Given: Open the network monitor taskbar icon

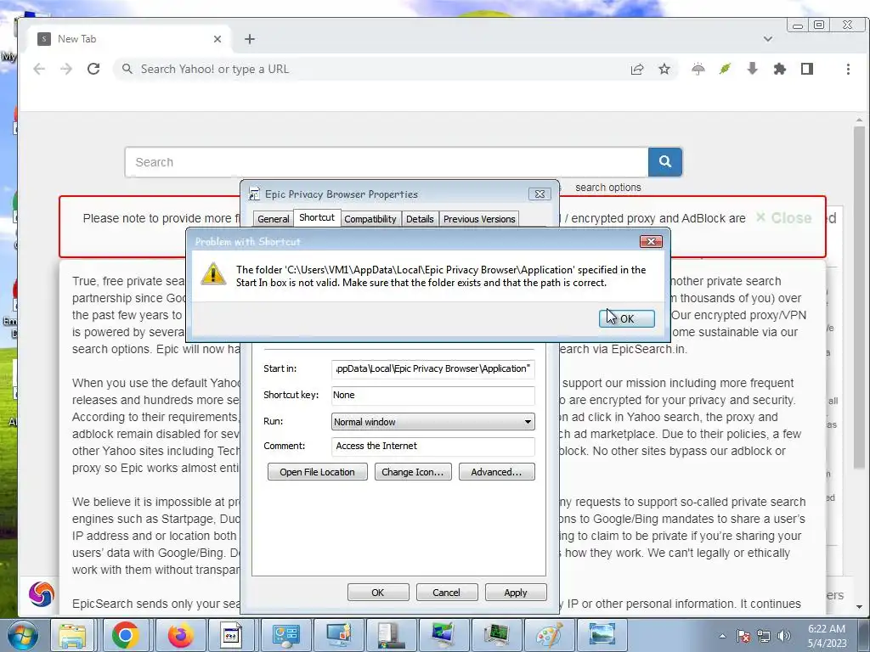Looking at the screenshot, I should (x=443, y=635).
